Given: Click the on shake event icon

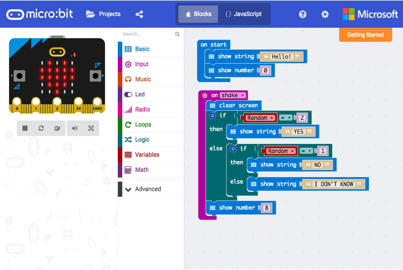Looking at the screenshot, I should click(205, 95).
